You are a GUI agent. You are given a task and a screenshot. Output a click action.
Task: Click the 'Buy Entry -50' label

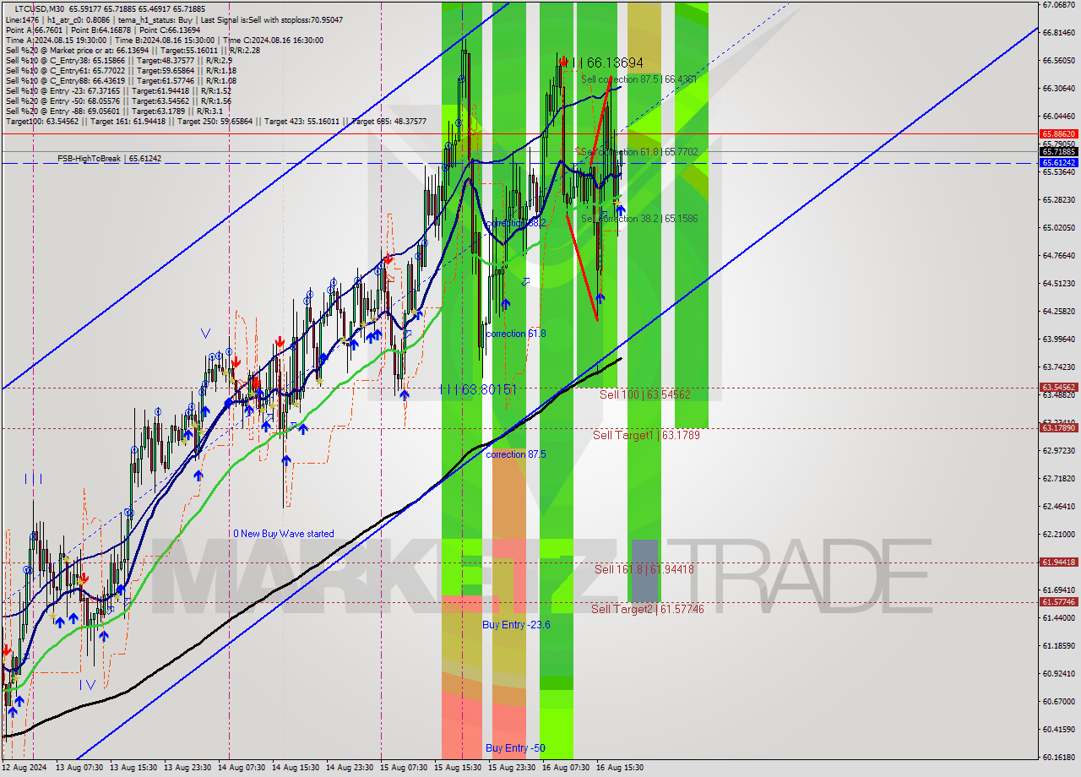(x=514, y=748)
